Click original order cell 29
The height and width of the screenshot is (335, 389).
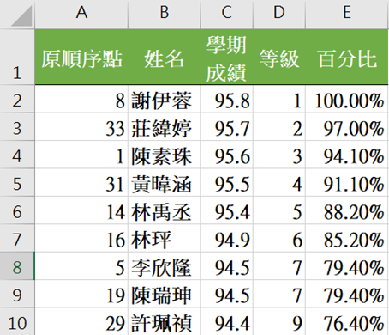coord(81,321)
